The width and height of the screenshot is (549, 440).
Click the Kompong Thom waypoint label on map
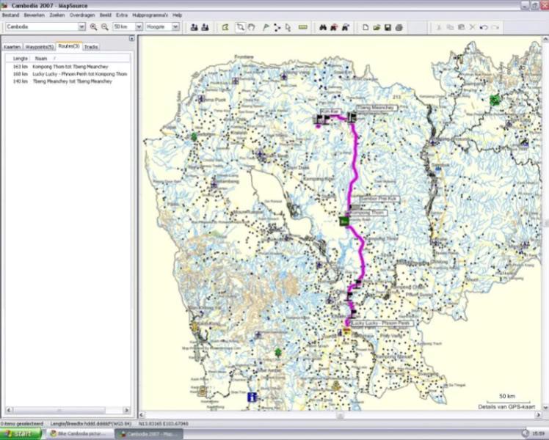tap(368, 213)
